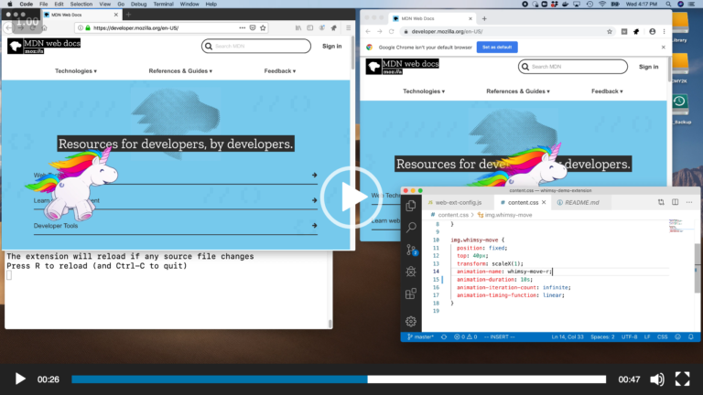Image resolution: width=703 pixels, height=395 pixels.
Task: Expand Feedback menu in the Chrome window
Action: coord(607,91)
